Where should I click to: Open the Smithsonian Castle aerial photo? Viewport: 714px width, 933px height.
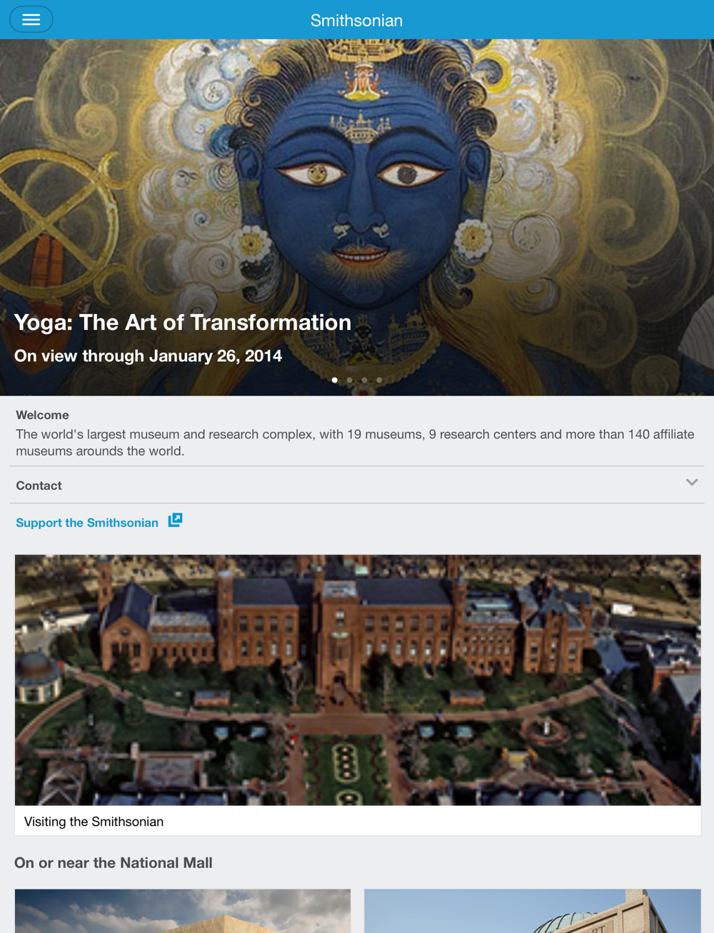coord(358,680)
